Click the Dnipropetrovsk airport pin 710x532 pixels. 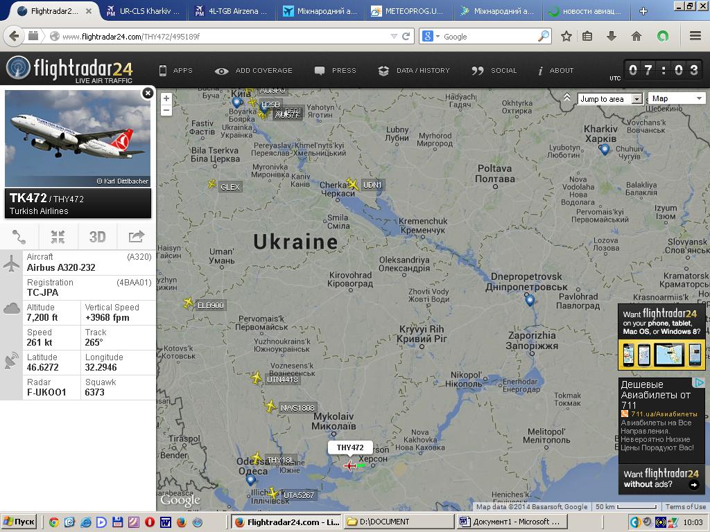point(530,300)
